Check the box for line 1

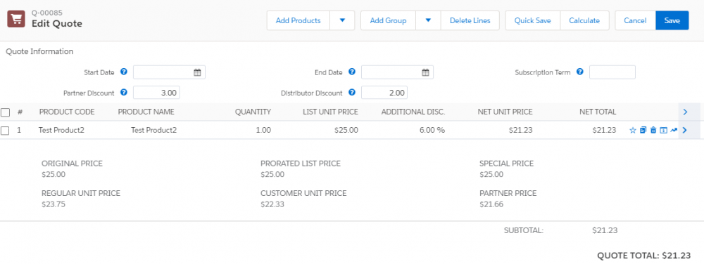pyautogui.click(x=6, y=130)
